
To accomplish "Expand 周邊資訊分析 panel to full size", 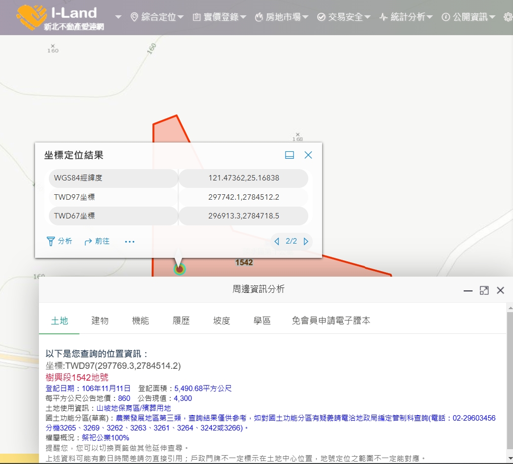I will (x=484, y=290).
